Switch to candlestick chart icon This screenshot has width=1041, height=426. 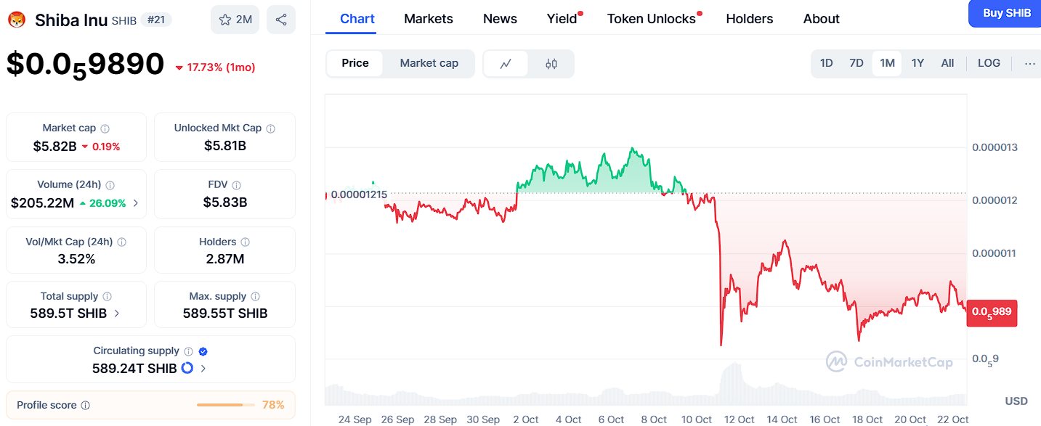click(x=551, y=64)
